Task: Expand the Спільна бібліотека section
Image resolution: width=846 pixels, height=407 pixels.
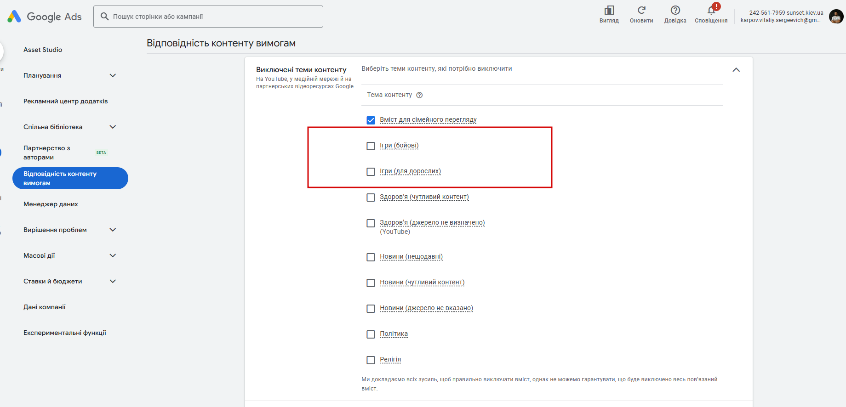Action: (x=113, y=127)
